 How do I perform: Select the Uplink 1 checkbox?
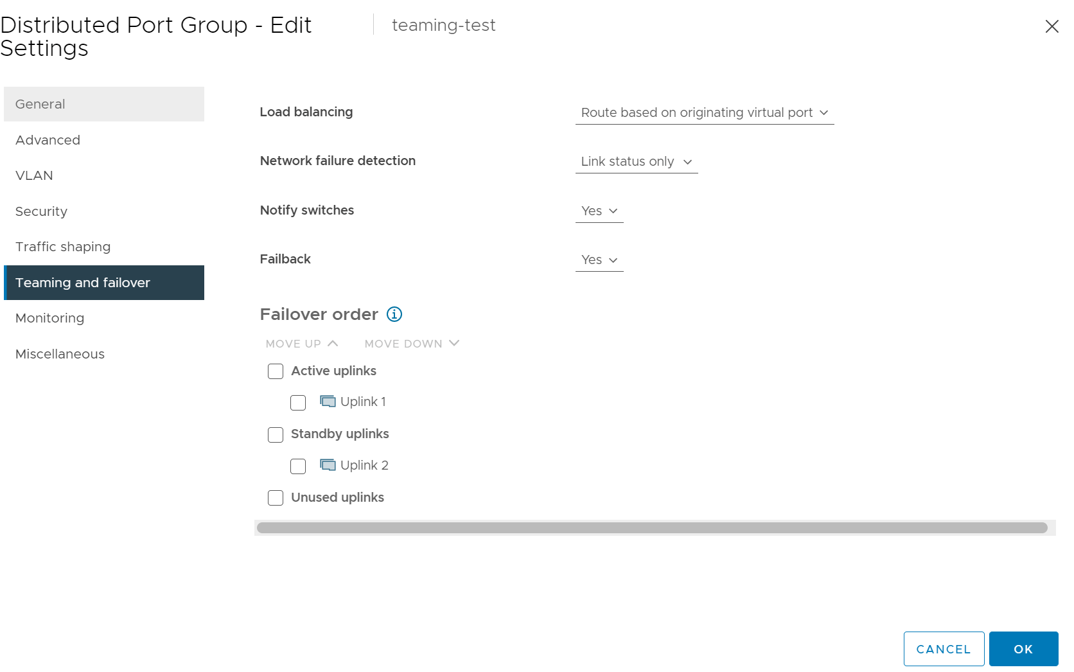298,403
